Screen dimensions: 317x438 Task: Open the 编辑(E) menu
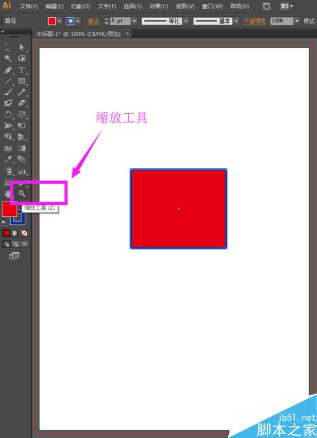[55, 6]
